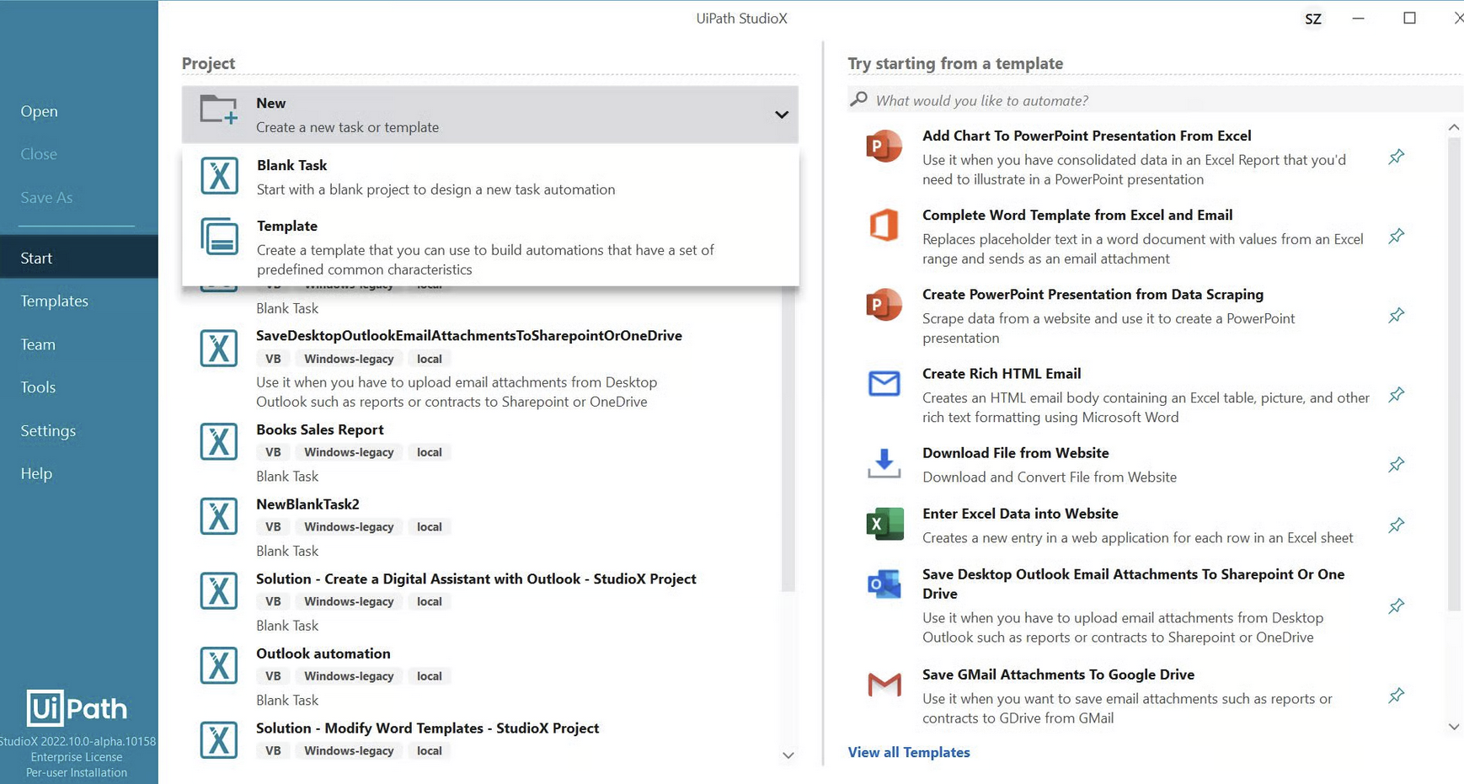
Task: Pin Create PowerPoint Presentation from Data Scraping
Action: pos(1397,315)
